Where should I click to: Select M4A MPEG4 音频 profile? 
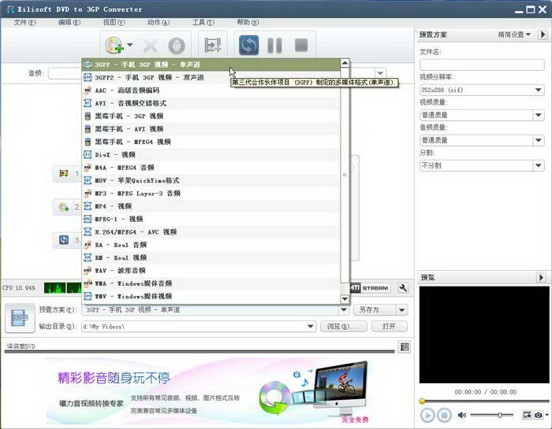point(211,168)
